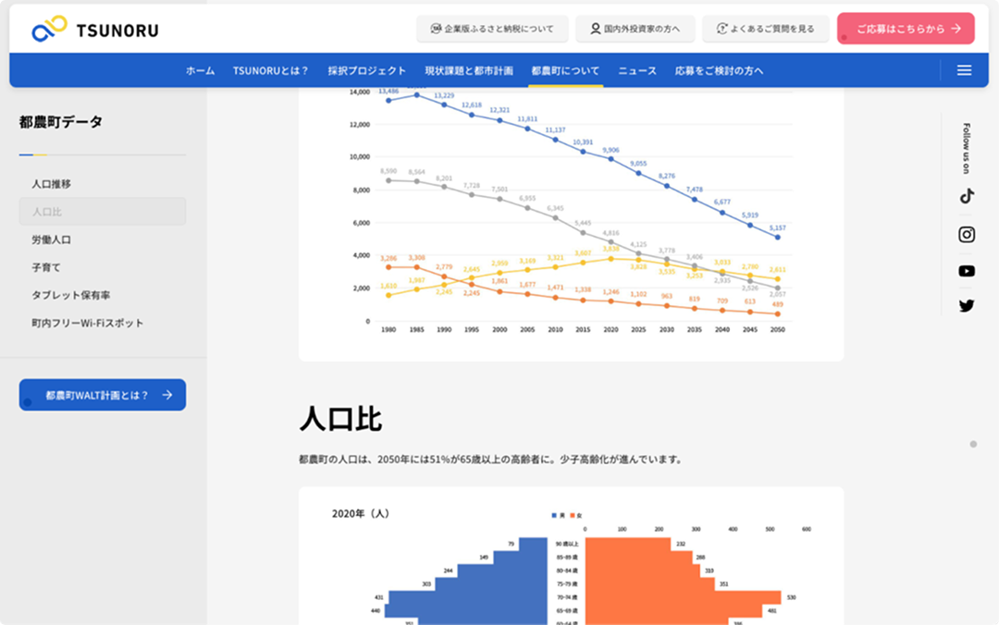Open ニュース navigation item

[x=637, y=70]
